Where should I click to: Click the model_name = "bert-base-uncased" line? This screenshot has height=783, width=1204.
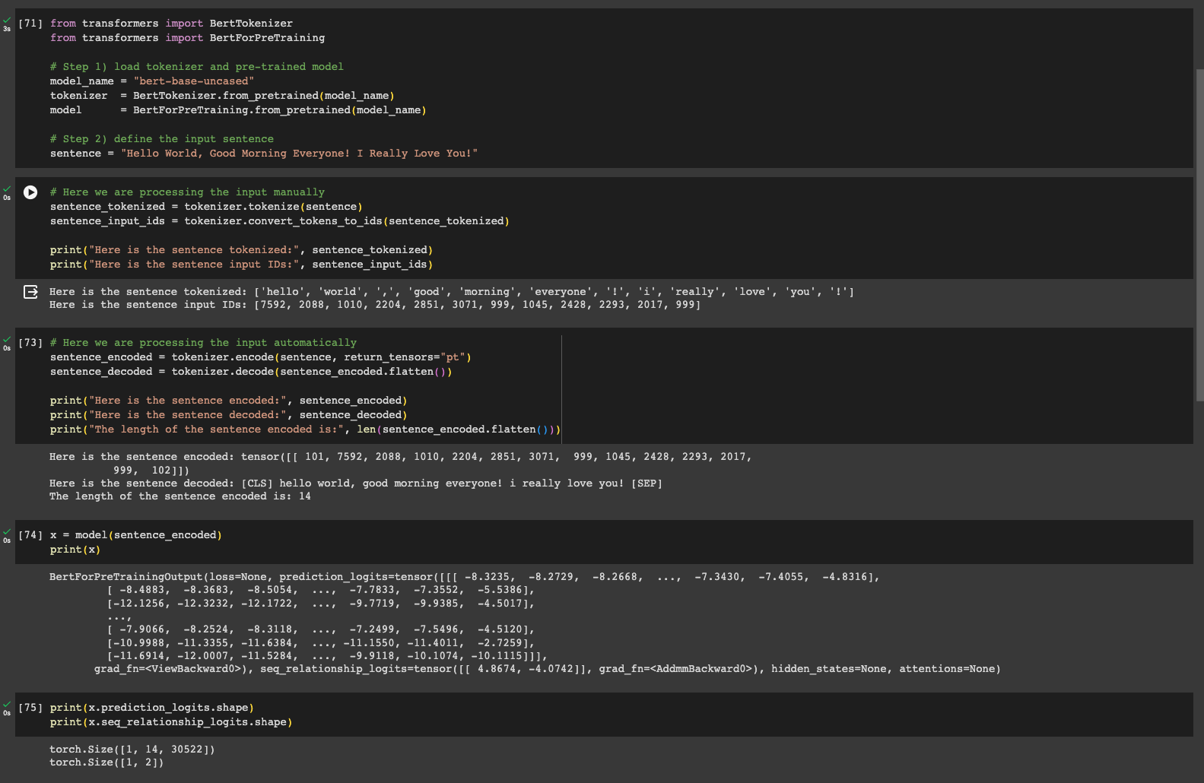click(152, 81)
